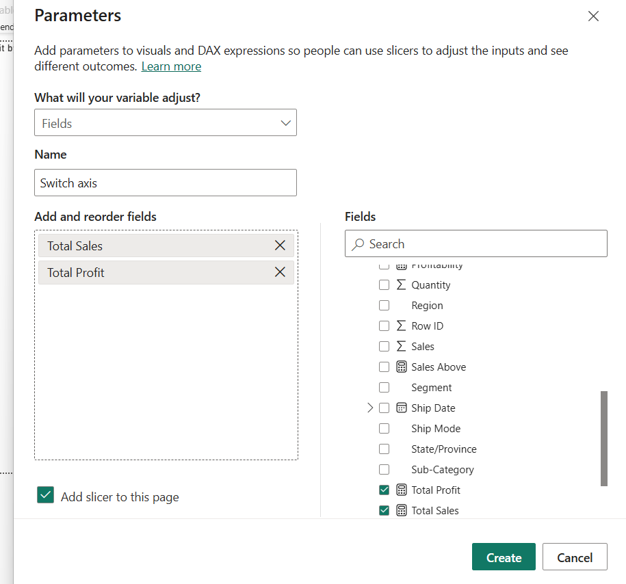The width and height of the screenshot is (626, 584).
Task: Open the variable type dropdown showing Fields
Action: (166, 123)
